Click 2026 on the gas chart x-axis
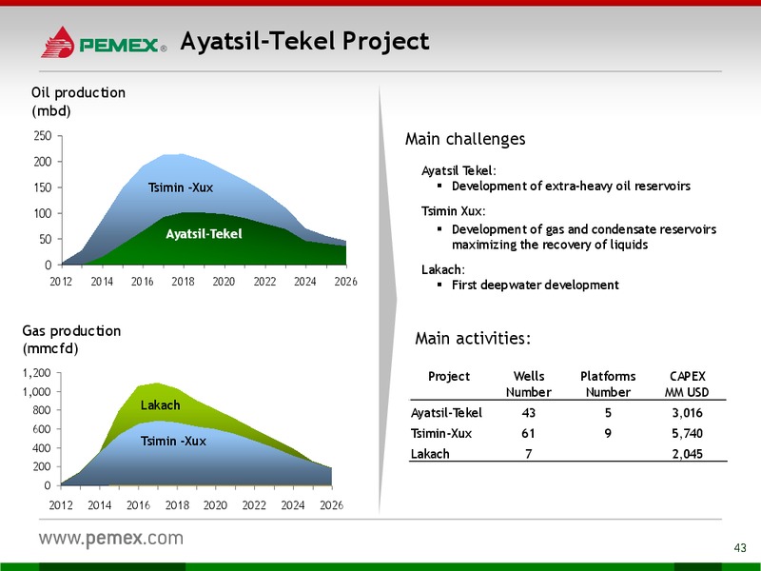The image size is (761, 571). [x=331, y=505]
